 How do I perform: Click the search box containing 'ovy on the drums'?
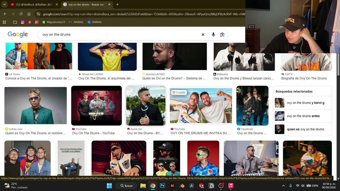tap(120, 34)
